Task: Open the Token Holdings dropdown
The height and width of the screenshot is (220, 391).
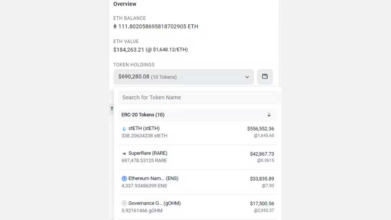Action: point(183,77)
